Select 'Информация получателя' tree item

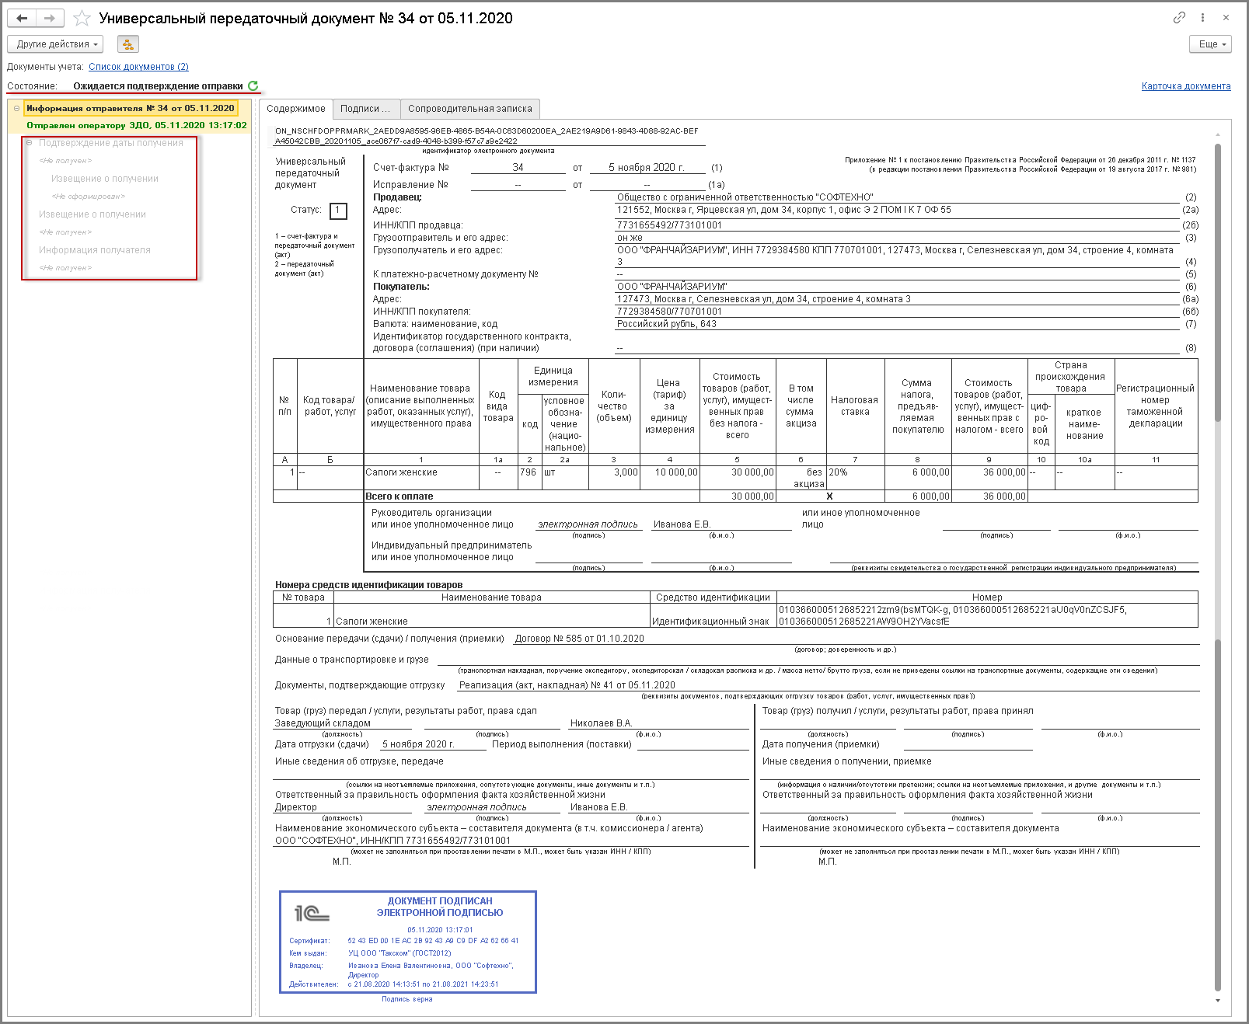[x=95, y=250]
